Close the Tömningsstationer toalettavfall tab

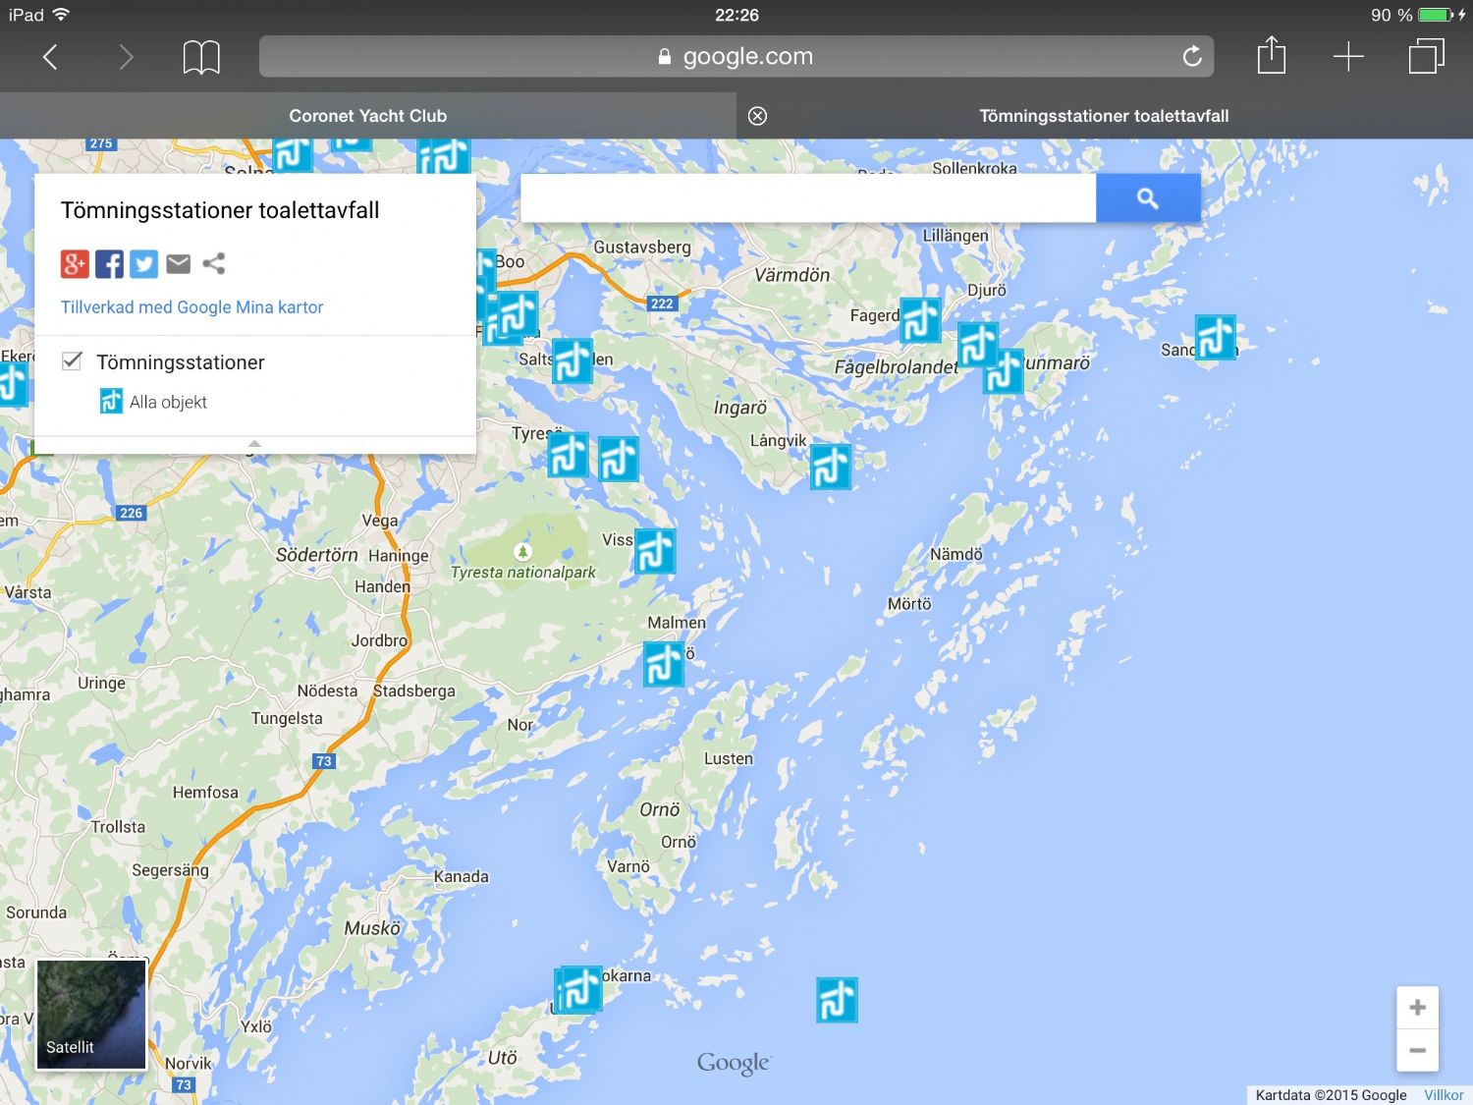757,116
